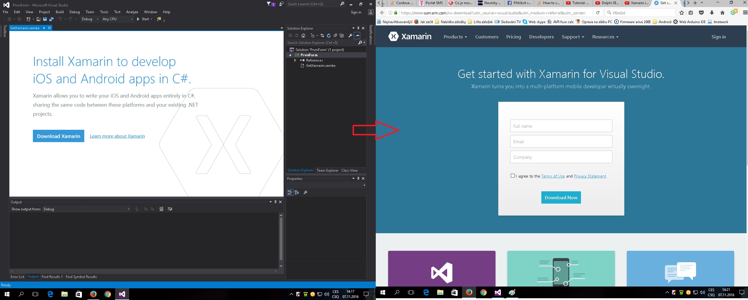Open the Firefox Downloads arrow

[712, 13]
